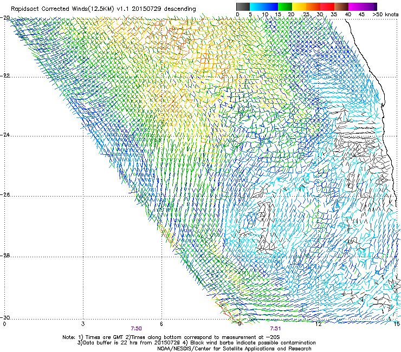Click the yellow 20-25 knots legend swatch
This screenshot has width=401, height=352.
pyautogui.click(x=299, y=6)
